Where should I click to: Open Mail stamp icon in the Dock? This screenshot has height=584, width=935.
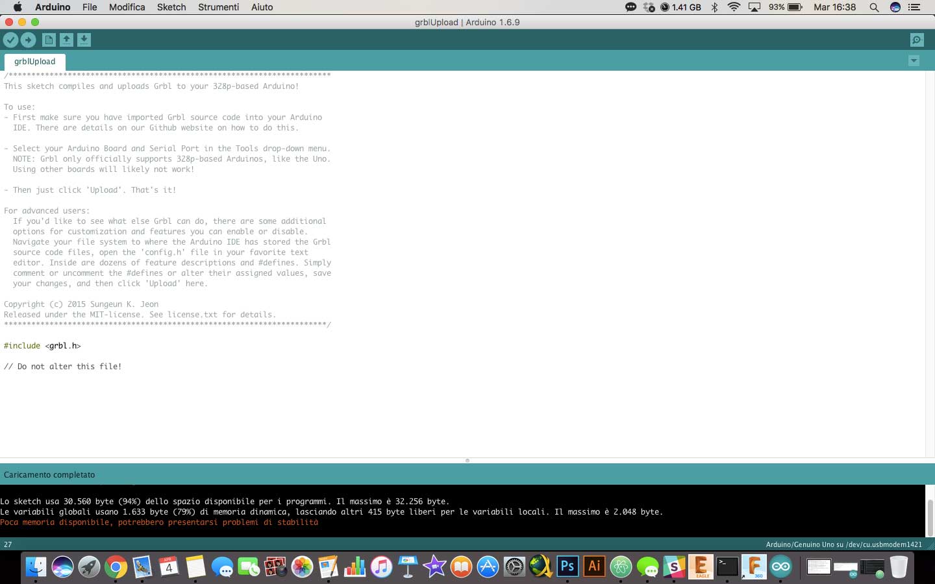[x=142, y=567]
